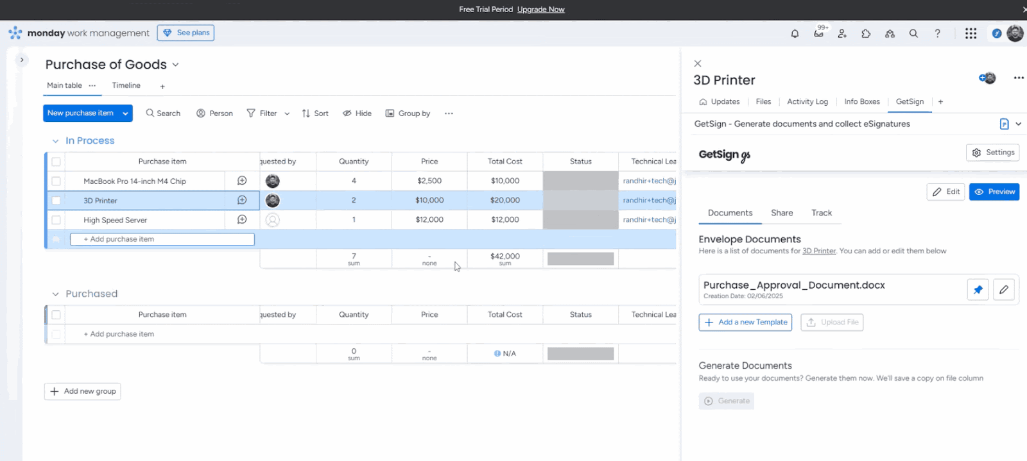
Task: Expand the GetSign panel chevron
Action: (x=1018, y=124)
